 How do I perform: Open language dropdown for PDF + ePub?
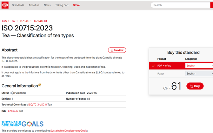199,66
